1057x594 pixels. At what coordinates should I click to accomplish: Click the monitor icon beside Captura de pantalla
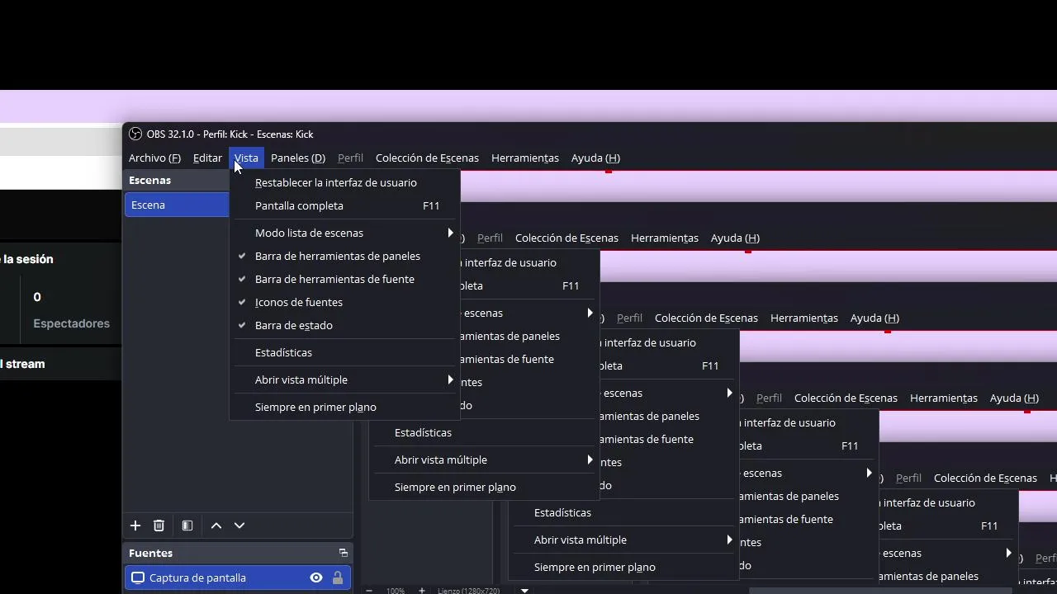pos(138,577)
